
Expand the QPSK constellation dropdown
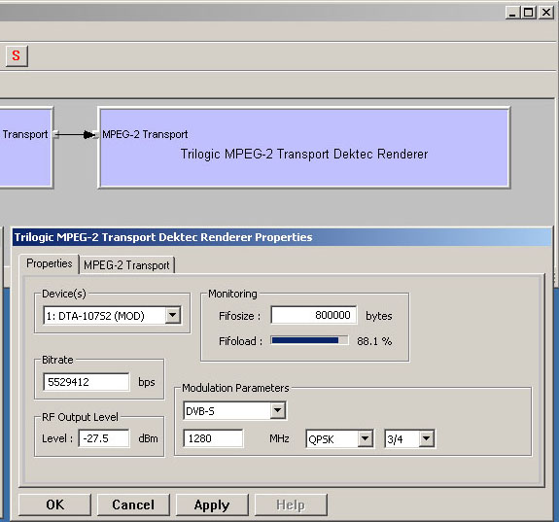[x=366, y=438]
